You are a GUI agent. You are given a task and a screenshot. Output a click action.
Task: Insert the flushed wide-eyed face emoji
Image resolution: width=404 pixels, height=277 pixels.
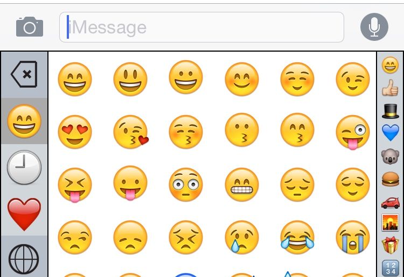(186, 184)
